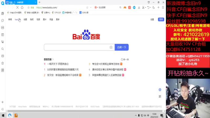Close the Baidu browser tab

click(35, 2)
